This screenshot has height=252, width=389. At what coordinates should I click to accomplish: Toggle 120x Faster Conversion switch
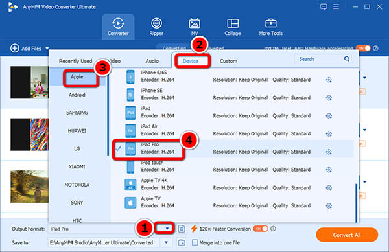coord(261,229)
